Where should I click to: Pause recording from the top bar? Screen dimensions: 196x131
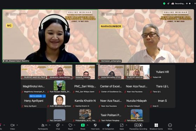coord(187,3)
